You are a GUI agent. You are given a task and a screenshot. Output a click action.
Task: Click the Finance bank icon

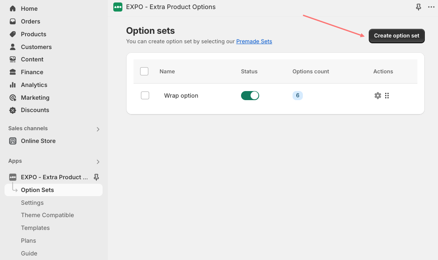[13, 72]
